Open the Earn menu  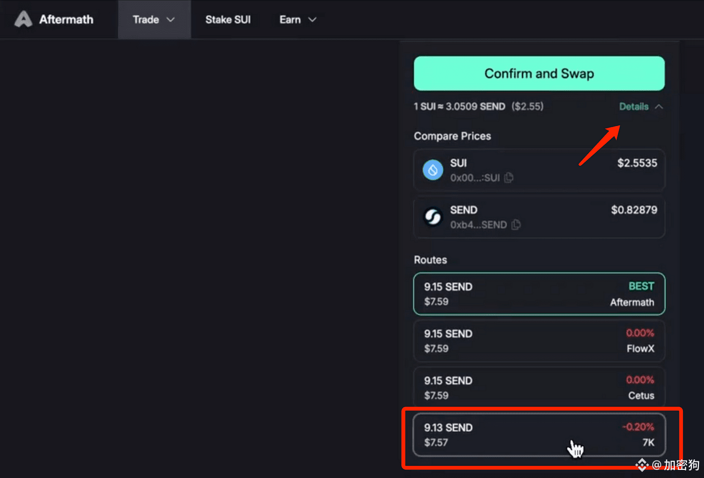pyautogui.click(x=298, y=20)
